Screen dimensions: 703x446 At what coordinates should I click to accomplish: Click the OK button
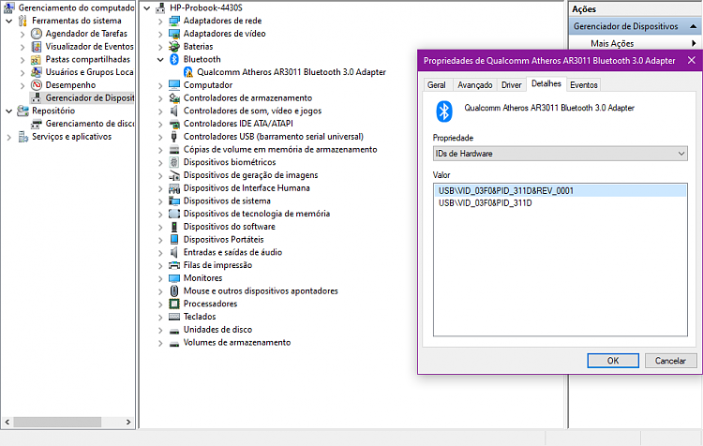point(613,361)
